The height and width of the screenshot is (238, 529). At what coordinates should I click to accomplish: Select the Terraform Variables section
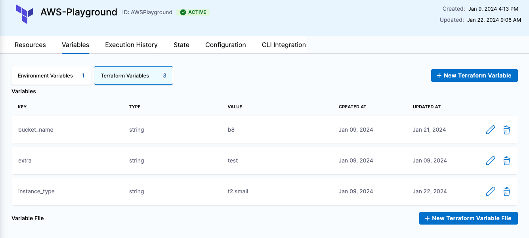pyautogui.click(x=133, y=76)
